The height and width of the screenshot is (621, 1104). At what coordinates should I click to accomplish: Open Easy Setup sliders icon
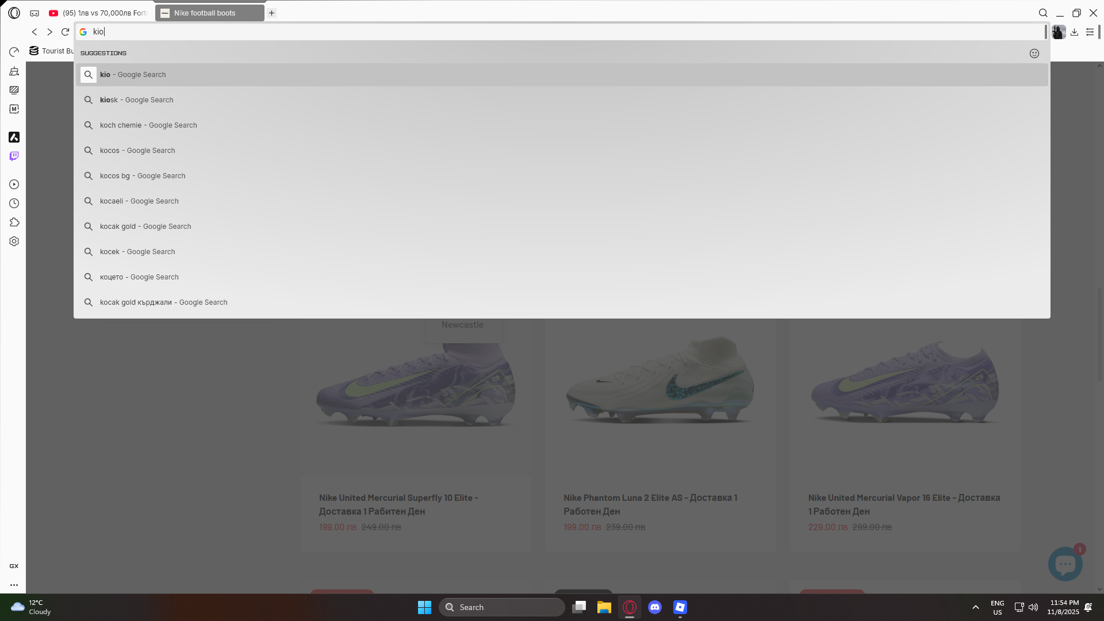[x=1090, y=32]
